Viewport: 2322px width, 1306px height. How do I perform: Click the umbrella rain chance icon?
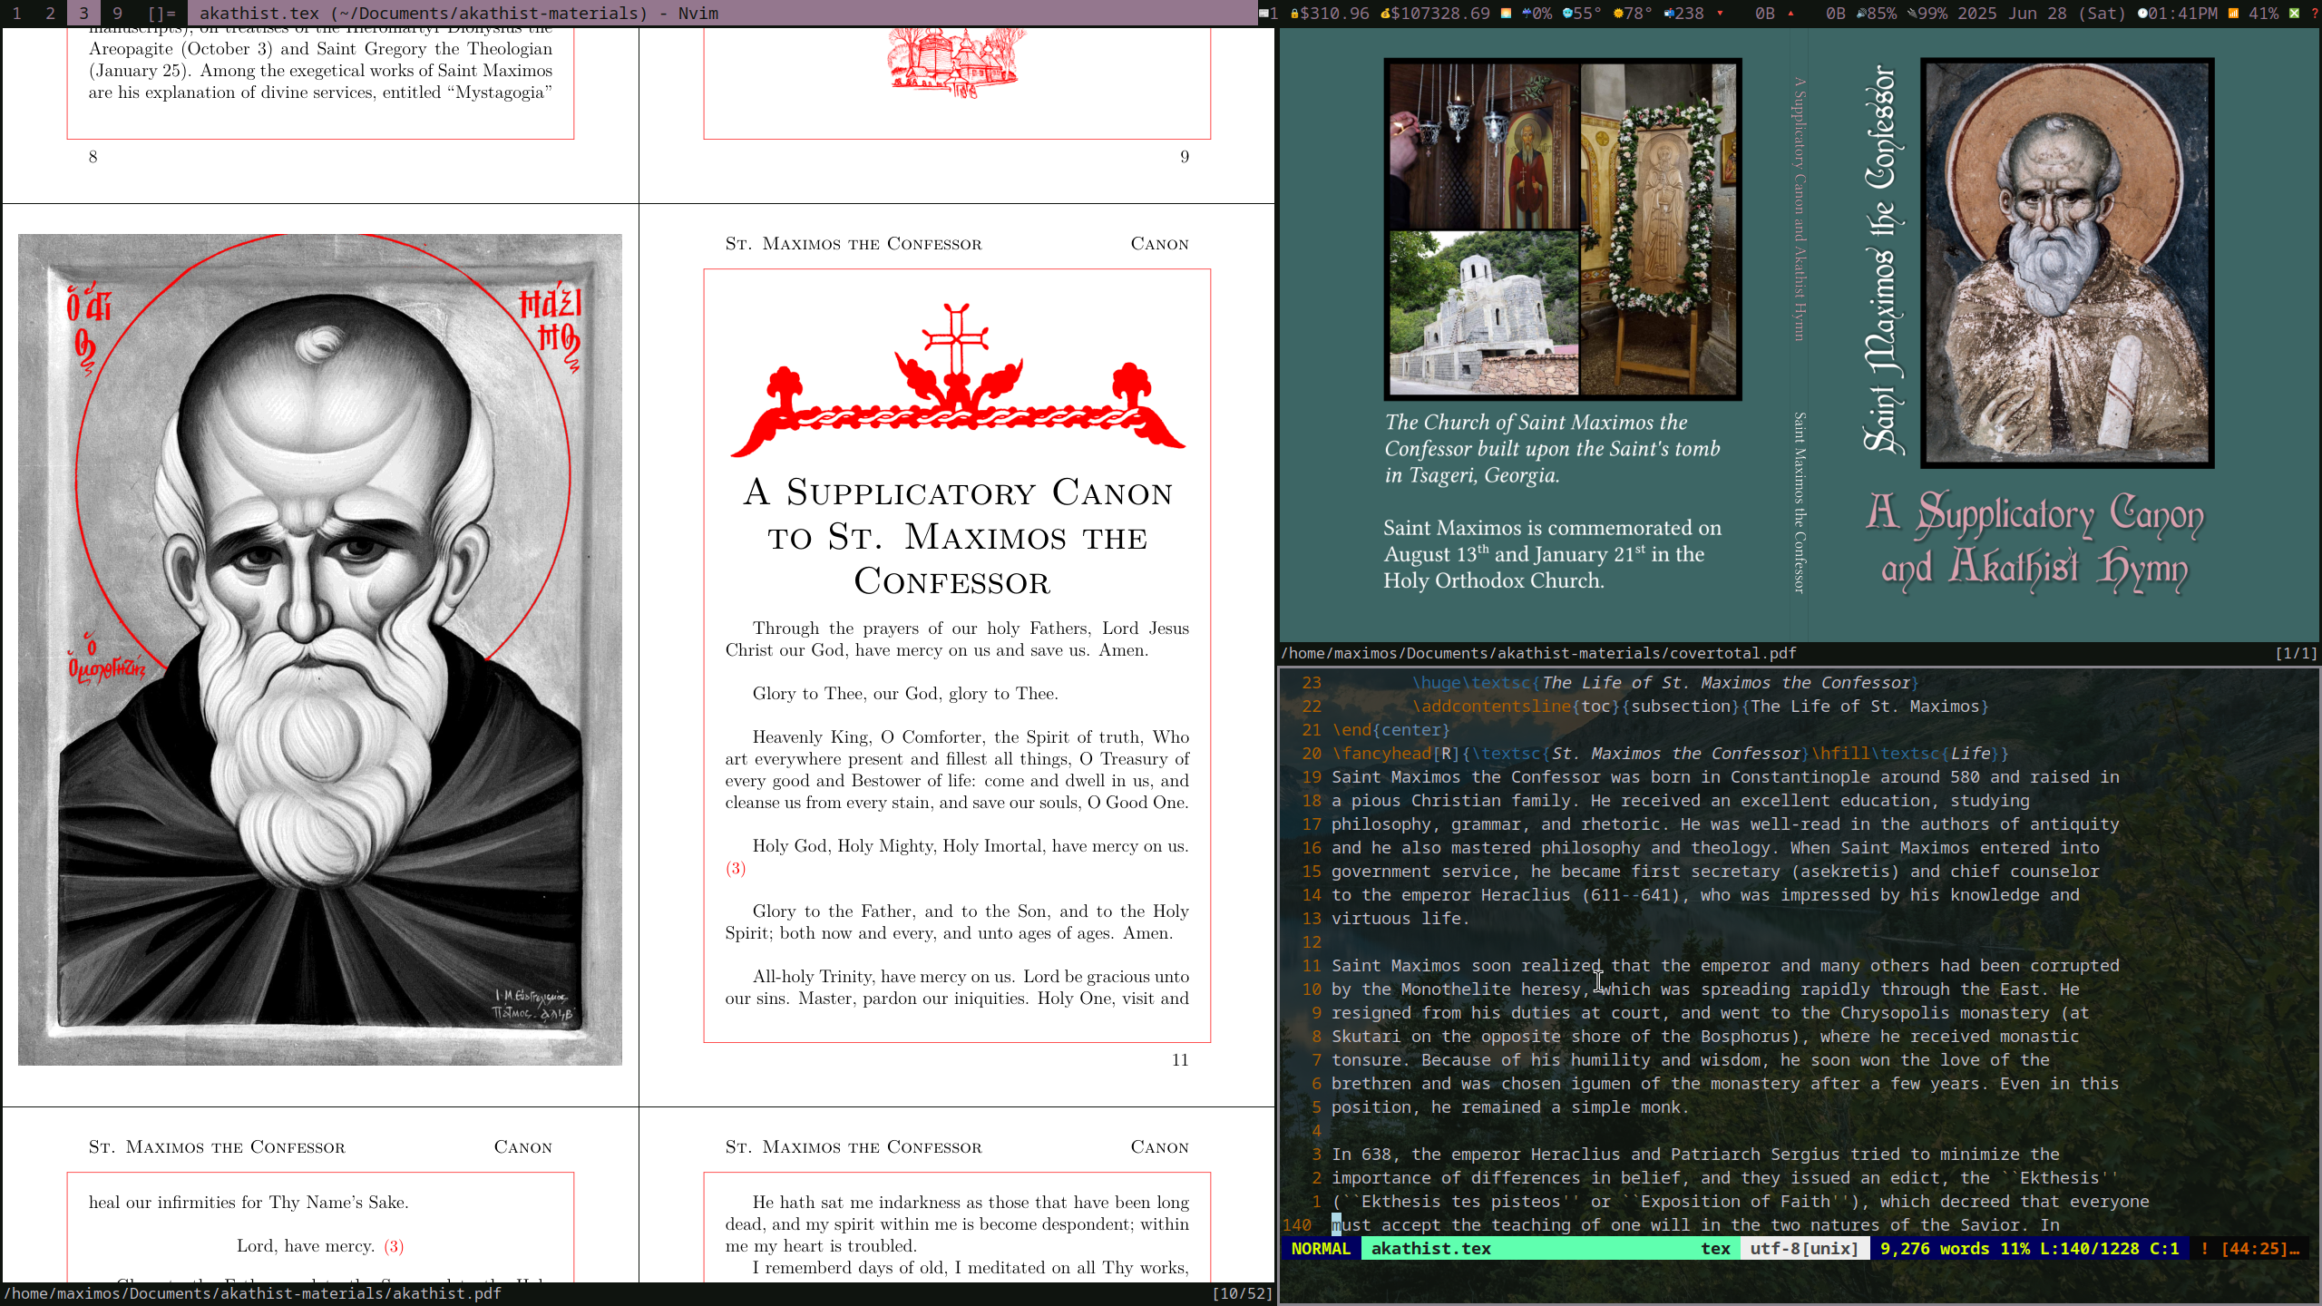tap(1527, 13)
